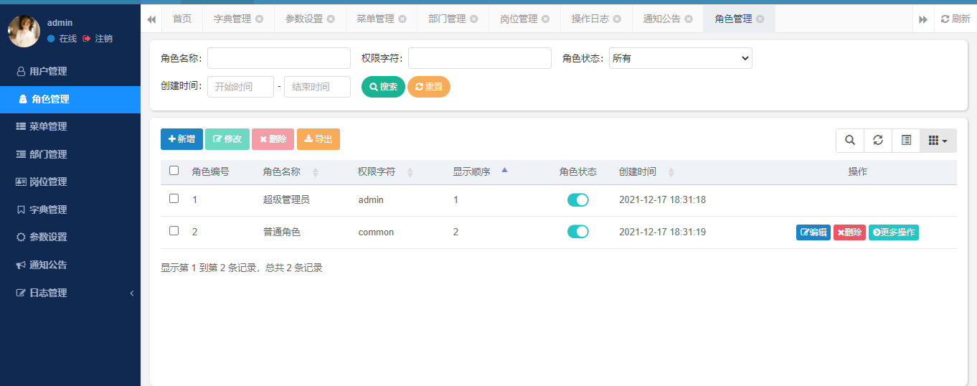Toggle 角色状态 switch for 超级管理员
This screenshot has height=386, width=977.
click(578, 200)
